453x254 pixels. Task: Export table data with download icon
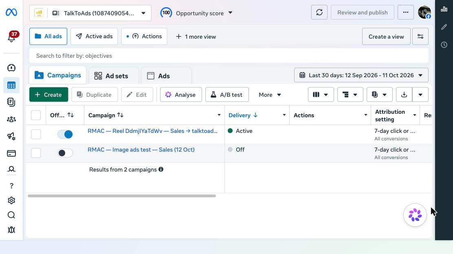click(x=404, y=95)
